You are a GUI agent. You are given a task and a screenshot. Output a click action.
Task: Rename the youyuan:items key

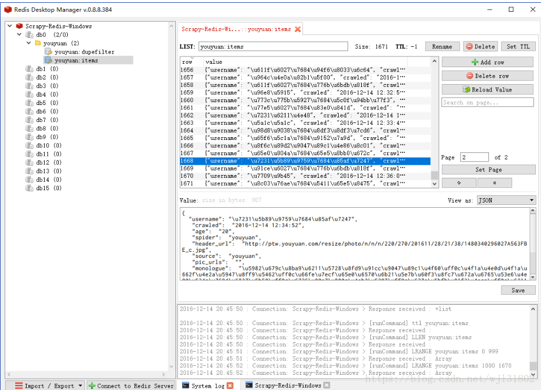click(442, 46)
